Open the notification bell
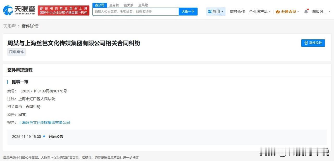Viewport: 334px width, 161px height. [306, 11]
